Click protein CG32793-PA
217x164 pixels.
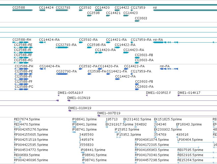tap(67, 71)
